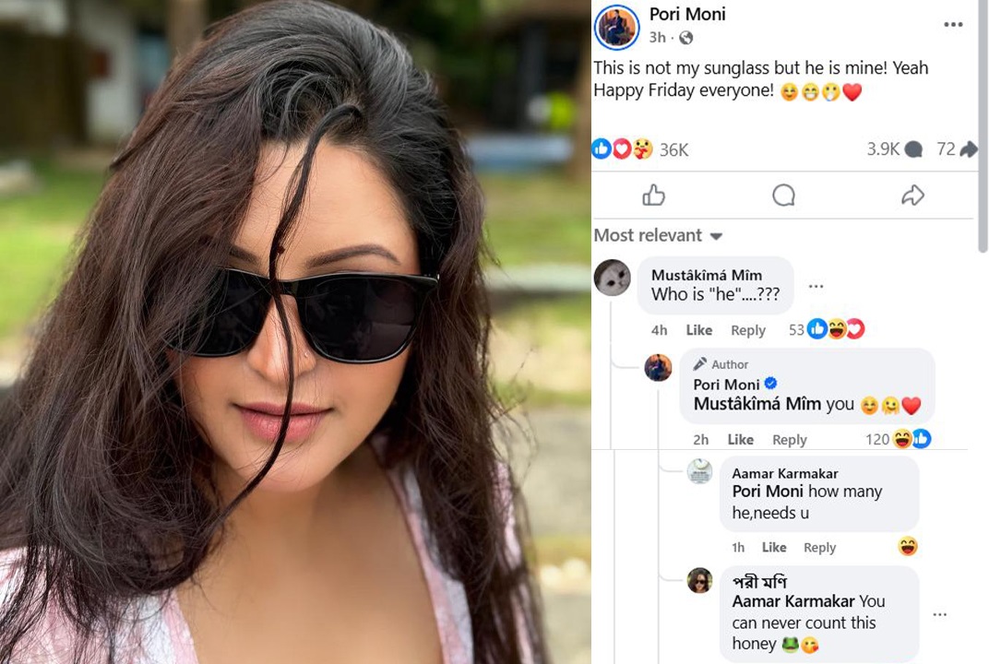
Task: Open the Aamar Karmakar commenter name
Action: pos(784,473)
